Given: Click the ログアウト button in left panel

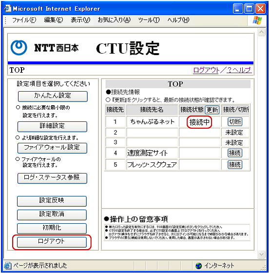Looking at the screenshot, I should [52, 242].
